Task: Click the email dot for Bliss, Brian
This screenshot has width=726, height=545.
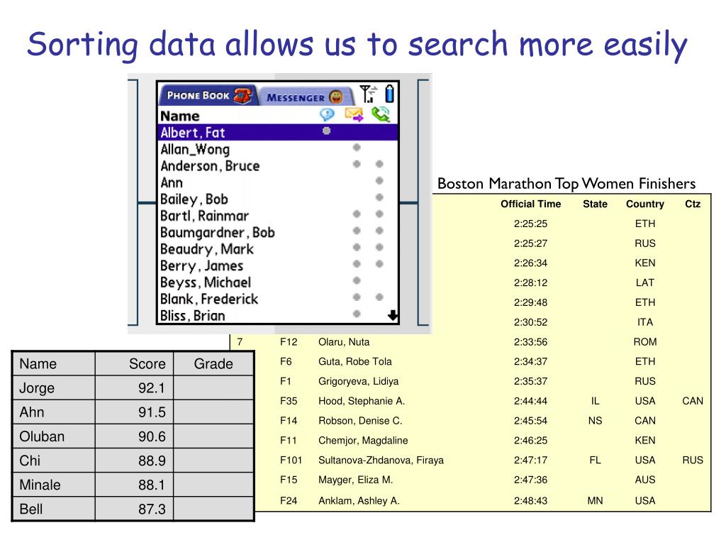Action: [357, 314]
